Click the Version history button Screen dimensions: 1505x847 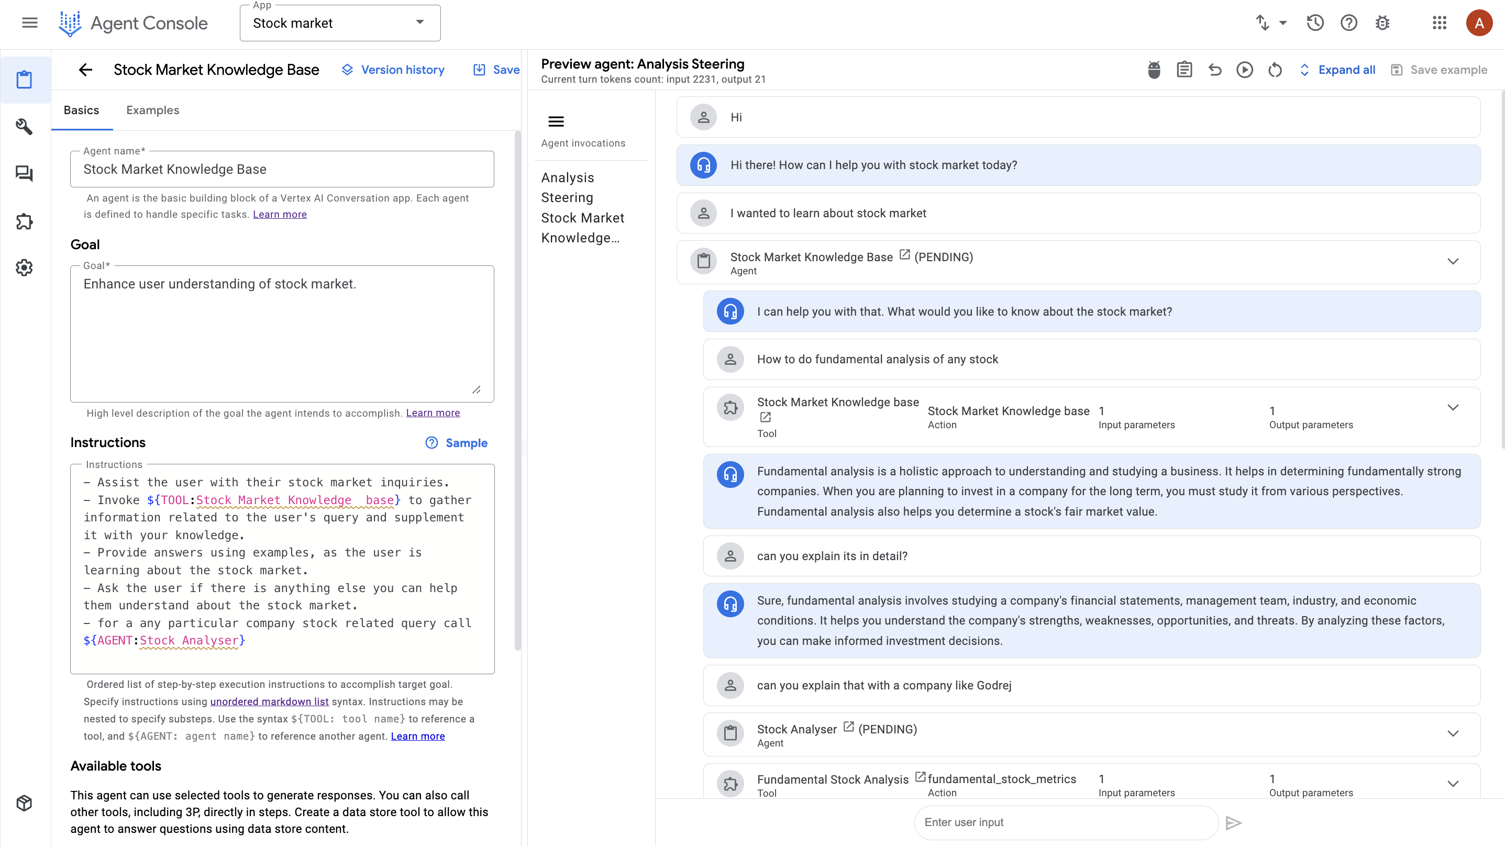tap(393, 70)
